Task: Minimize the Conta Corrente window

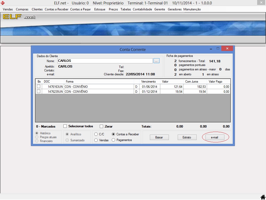Action: (211, 49)
